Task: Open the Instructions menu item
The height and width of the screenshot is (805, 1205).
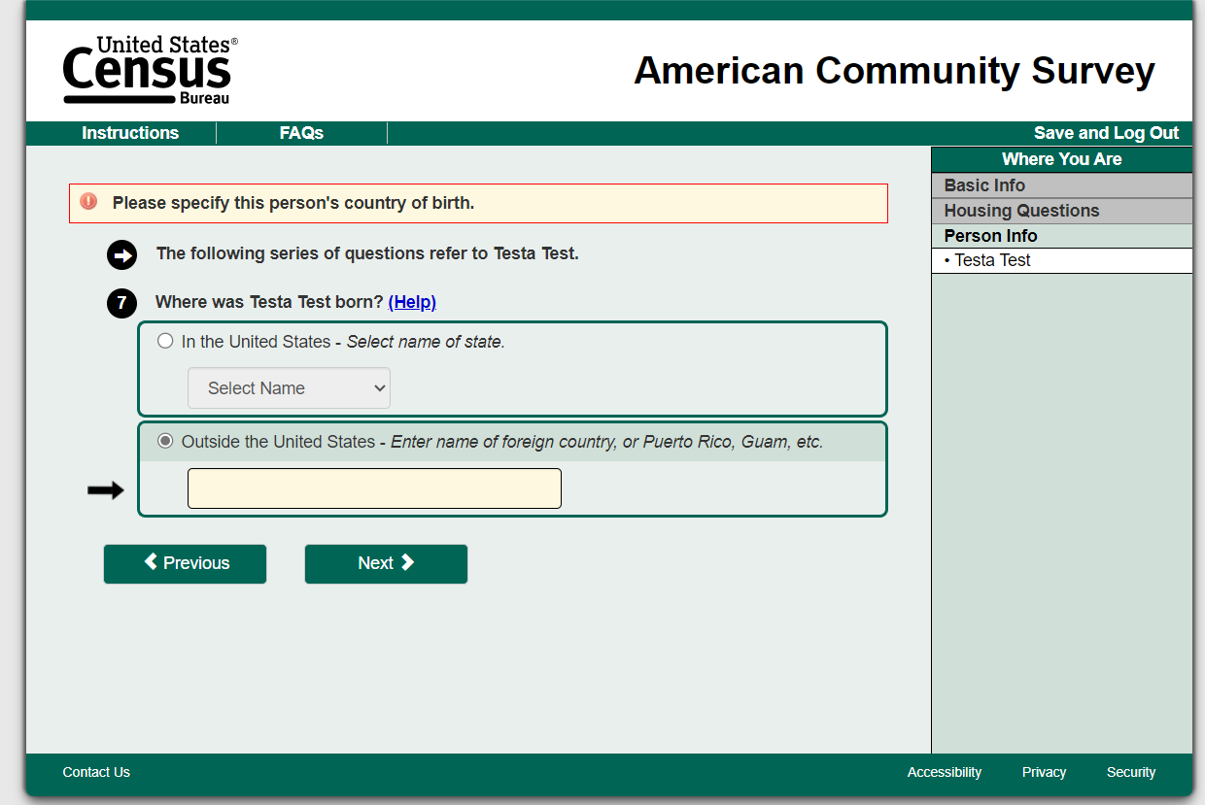Action: (130, 133)
